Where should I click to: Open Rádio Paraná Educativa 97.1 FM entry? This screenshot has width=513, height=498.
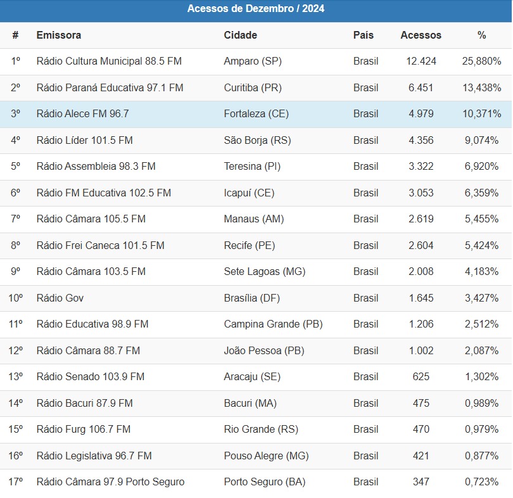110,88
